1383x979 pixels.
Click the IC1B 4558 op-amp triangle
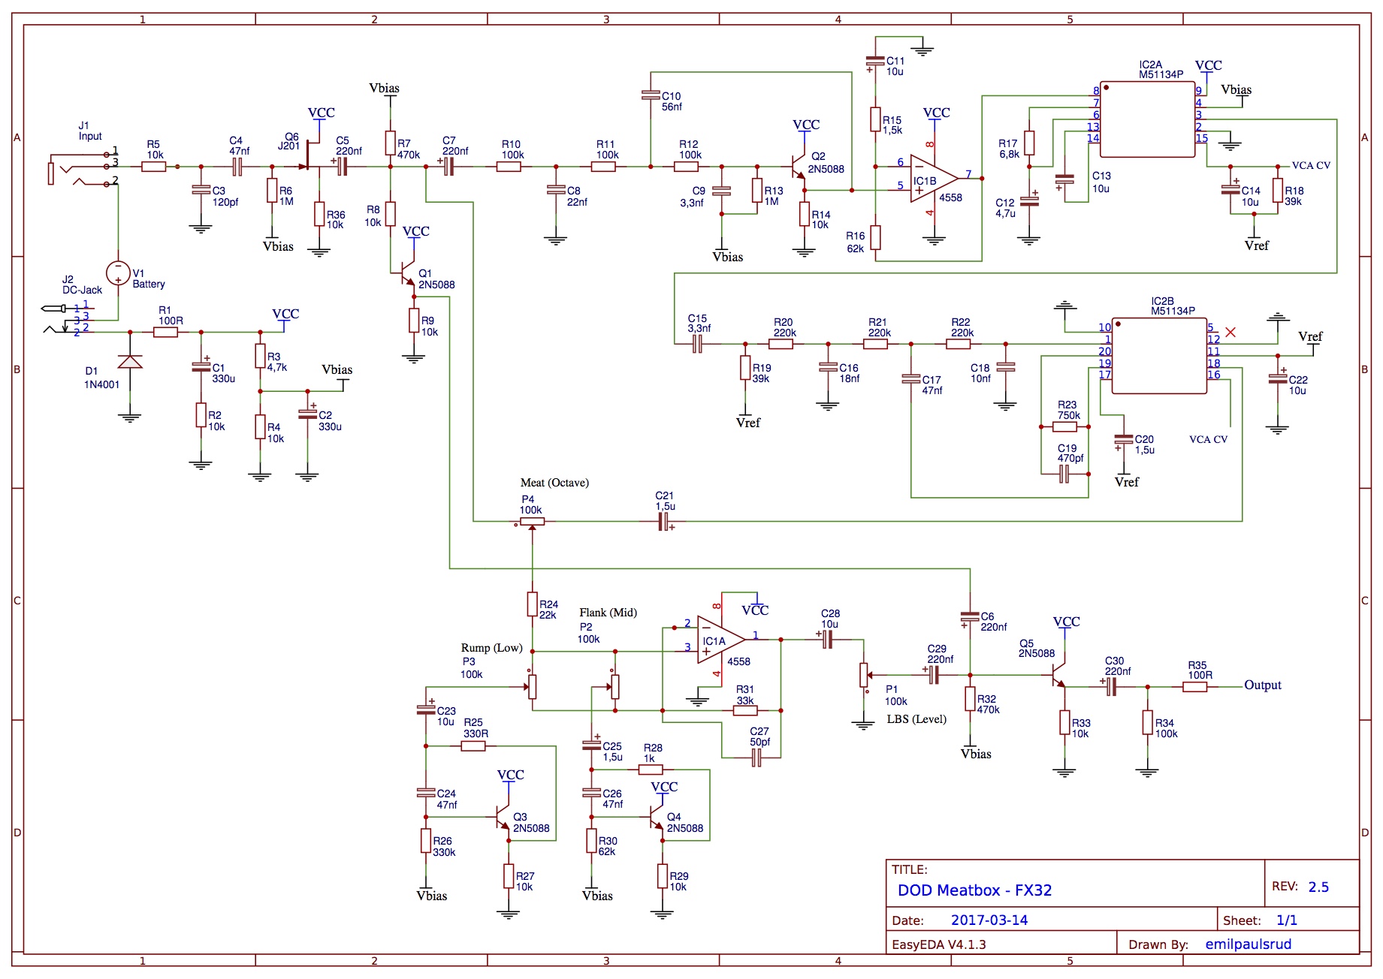pyautogui.click(x=932, y=179)
